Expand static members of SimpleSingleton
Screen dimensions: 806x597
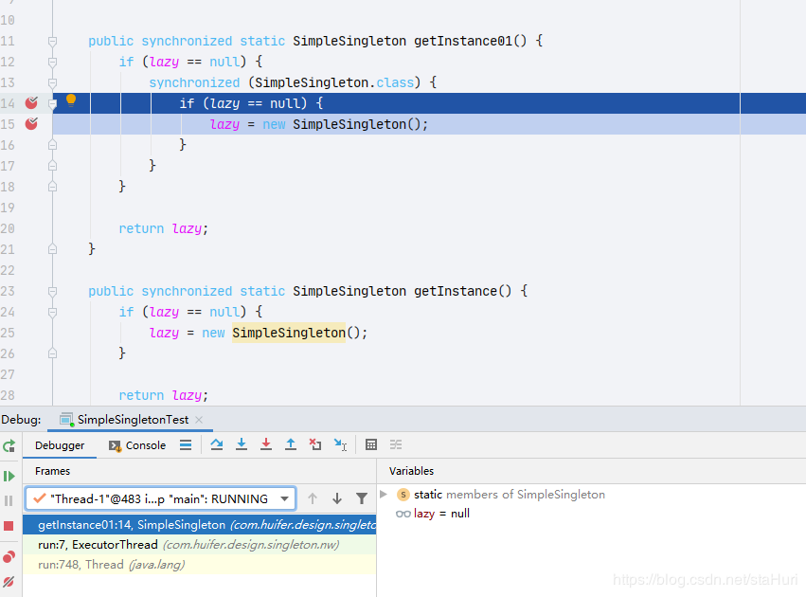click(x=384, y=495)
